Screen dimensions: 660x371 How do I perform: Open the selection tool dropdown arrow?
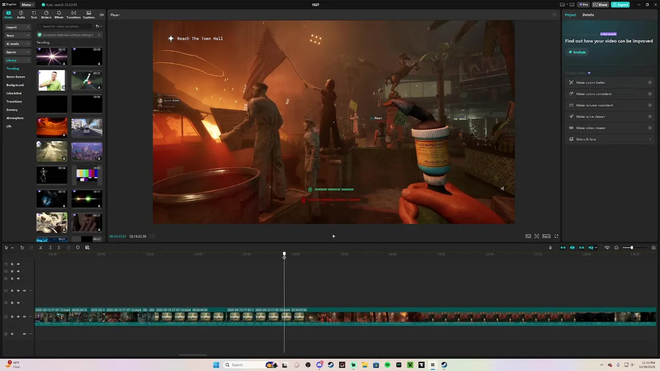(12, 247)
